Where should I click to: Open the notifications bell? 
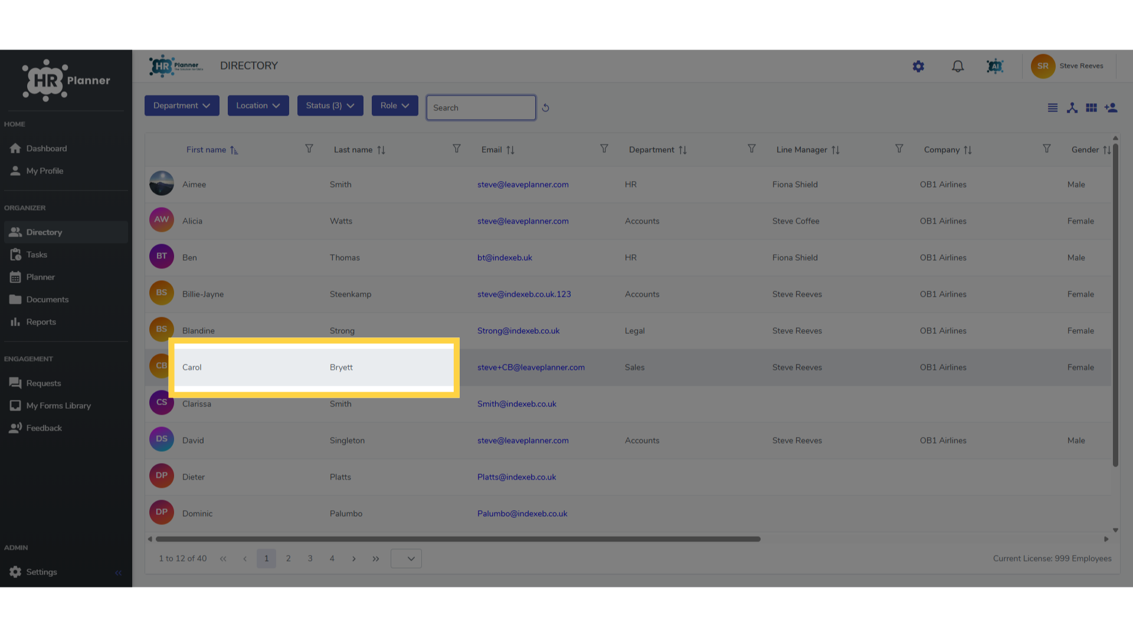[958, 67]
